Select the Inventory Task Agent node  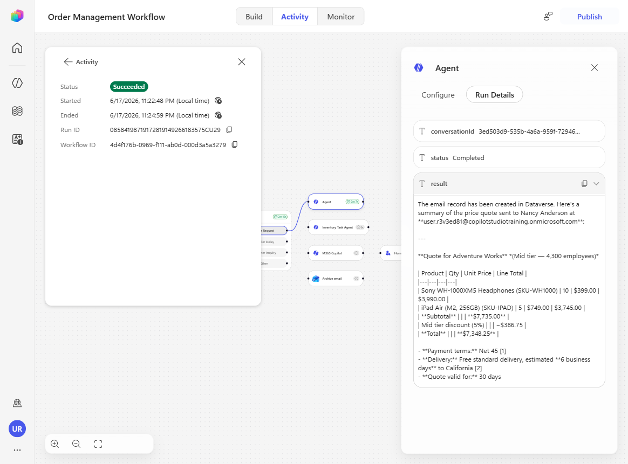coord(338,227)
